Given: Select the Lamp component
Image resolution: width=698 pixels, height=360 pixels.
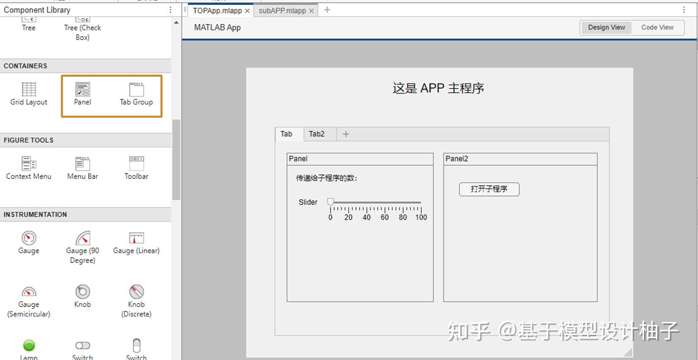Looking at the screenshot, I should point(28,346).
